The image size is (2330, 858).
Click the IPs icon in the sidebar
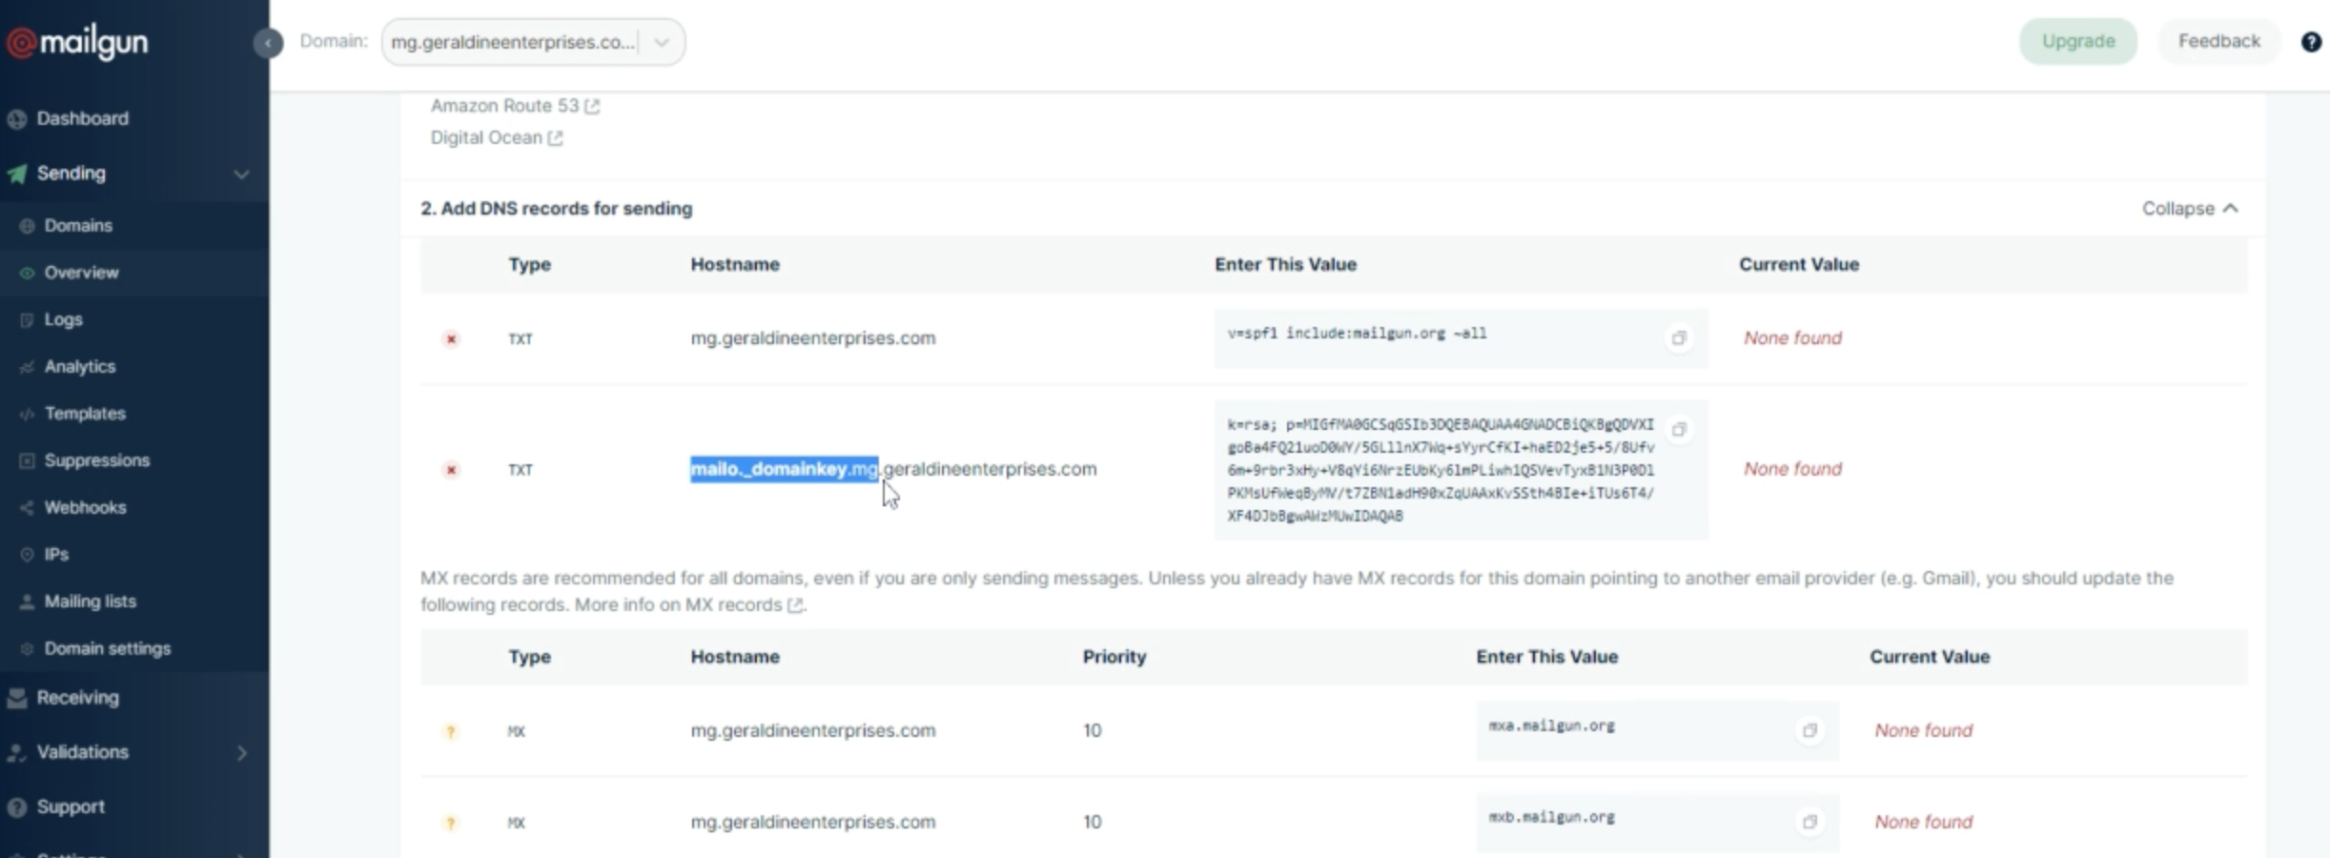(x=26, y=554)
